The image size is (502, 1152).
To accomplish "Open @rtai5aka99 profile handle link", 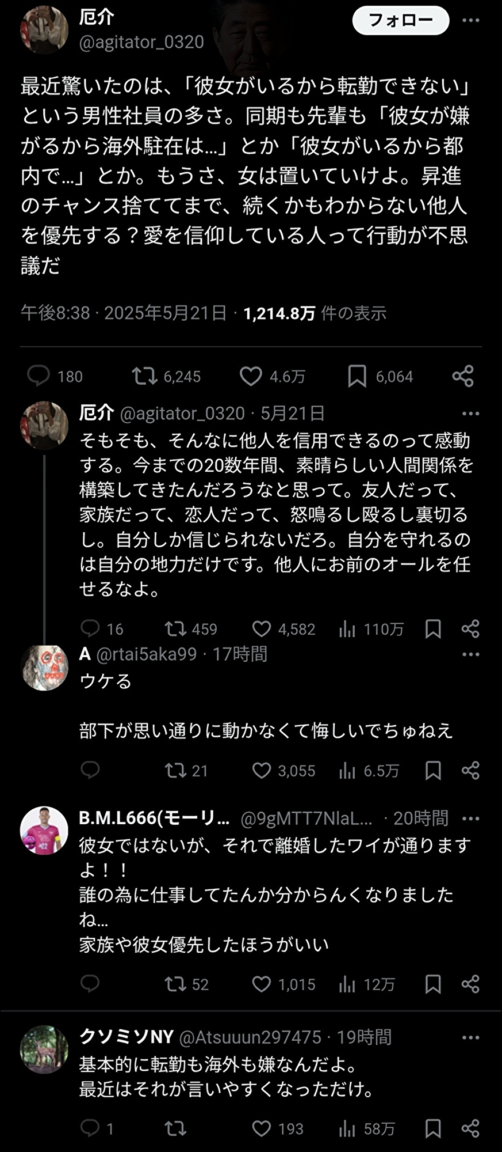I will 147,654.
